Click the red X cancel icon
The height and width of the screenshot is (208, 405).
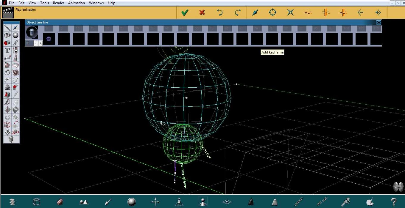pyautogui.click(x=202, y=12)
